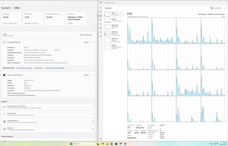This screenshot has height=146, width=228.
Task: Open File Explorer from taskbar
Action: pyautogui.click(x=107, y=144)
